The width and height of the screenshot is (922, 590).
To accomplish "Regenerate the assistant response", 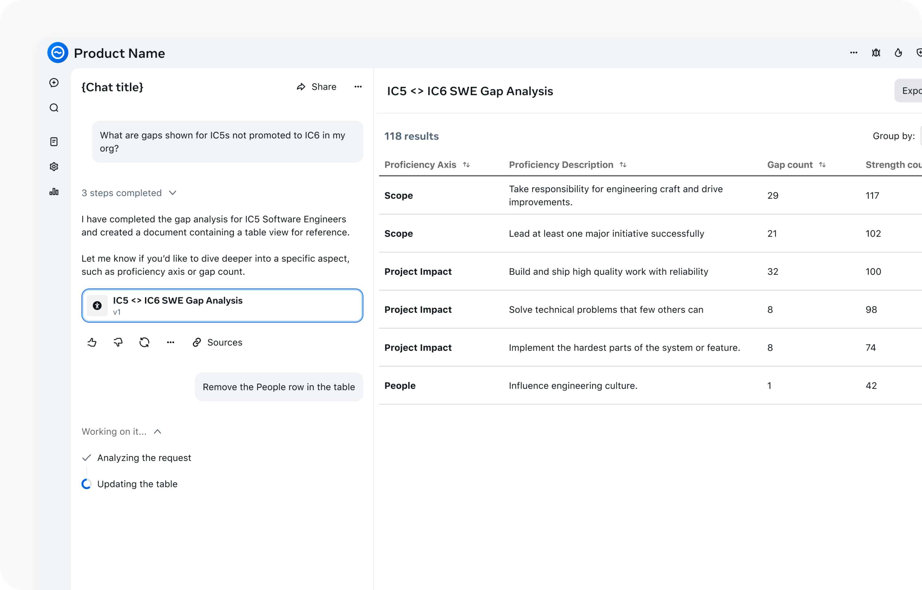I will [x=144, y=342].
